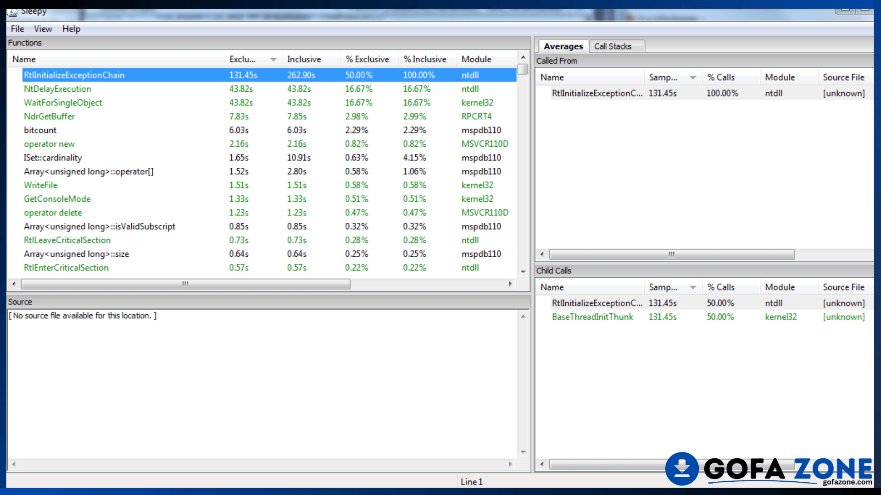Click Source pane scroll-left arrow
The image size is (881, 495).
tap(14, 464)
